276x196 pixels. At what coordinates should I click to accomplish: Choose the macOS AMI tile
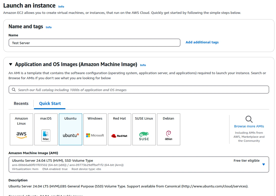[46, 129]
